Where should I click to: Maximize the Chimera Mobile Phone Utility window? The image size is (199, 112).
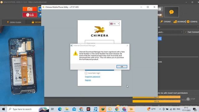[x=148, y=7]
